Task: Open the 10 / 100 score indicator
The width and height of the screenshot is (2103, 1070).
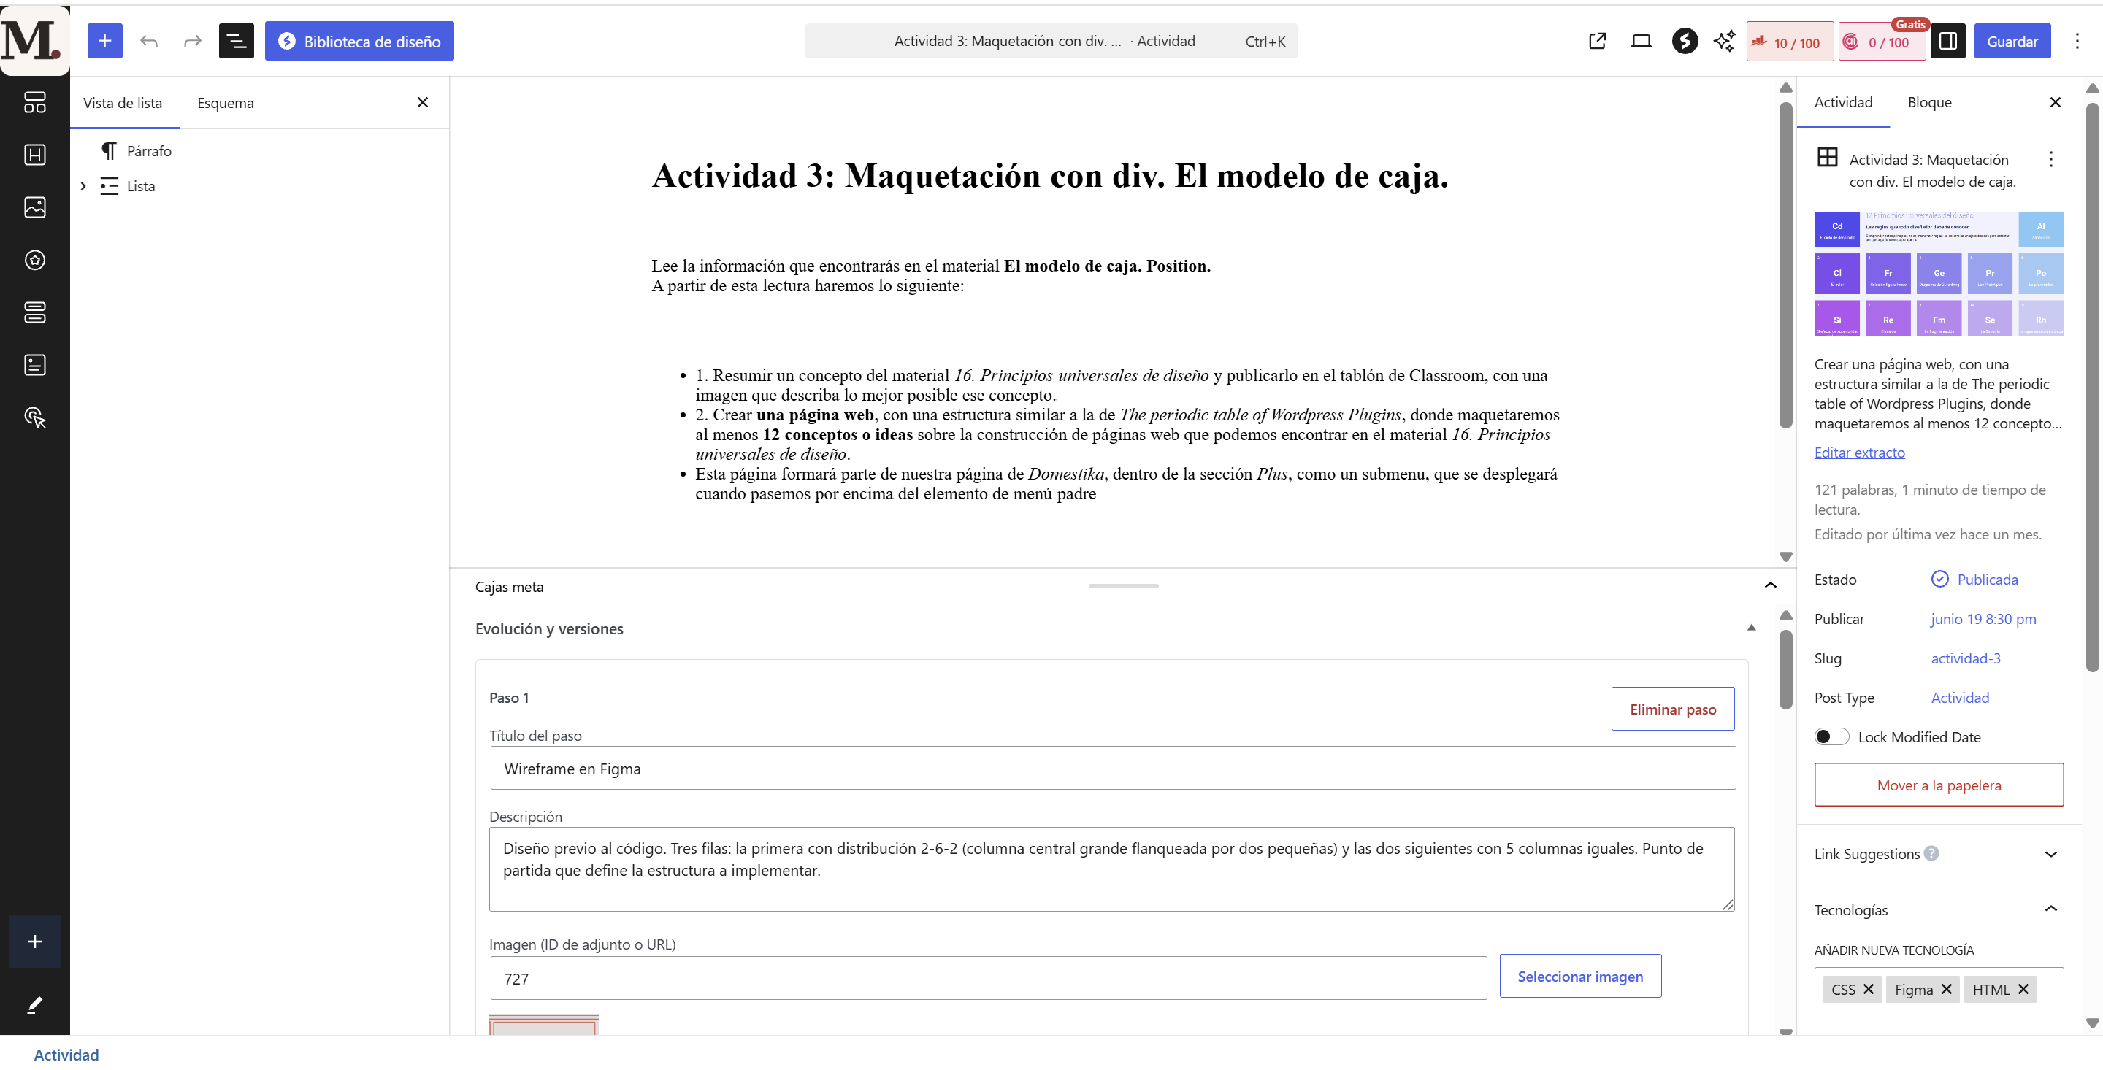Action: tap(1790, 42)
